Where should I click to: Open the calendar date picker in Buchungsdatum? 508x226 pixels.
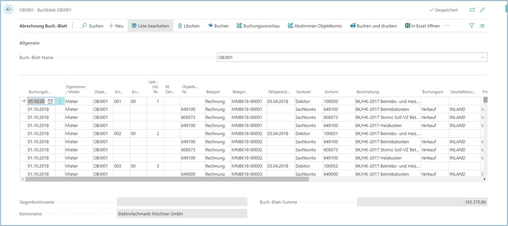click(x=50, y=101)
